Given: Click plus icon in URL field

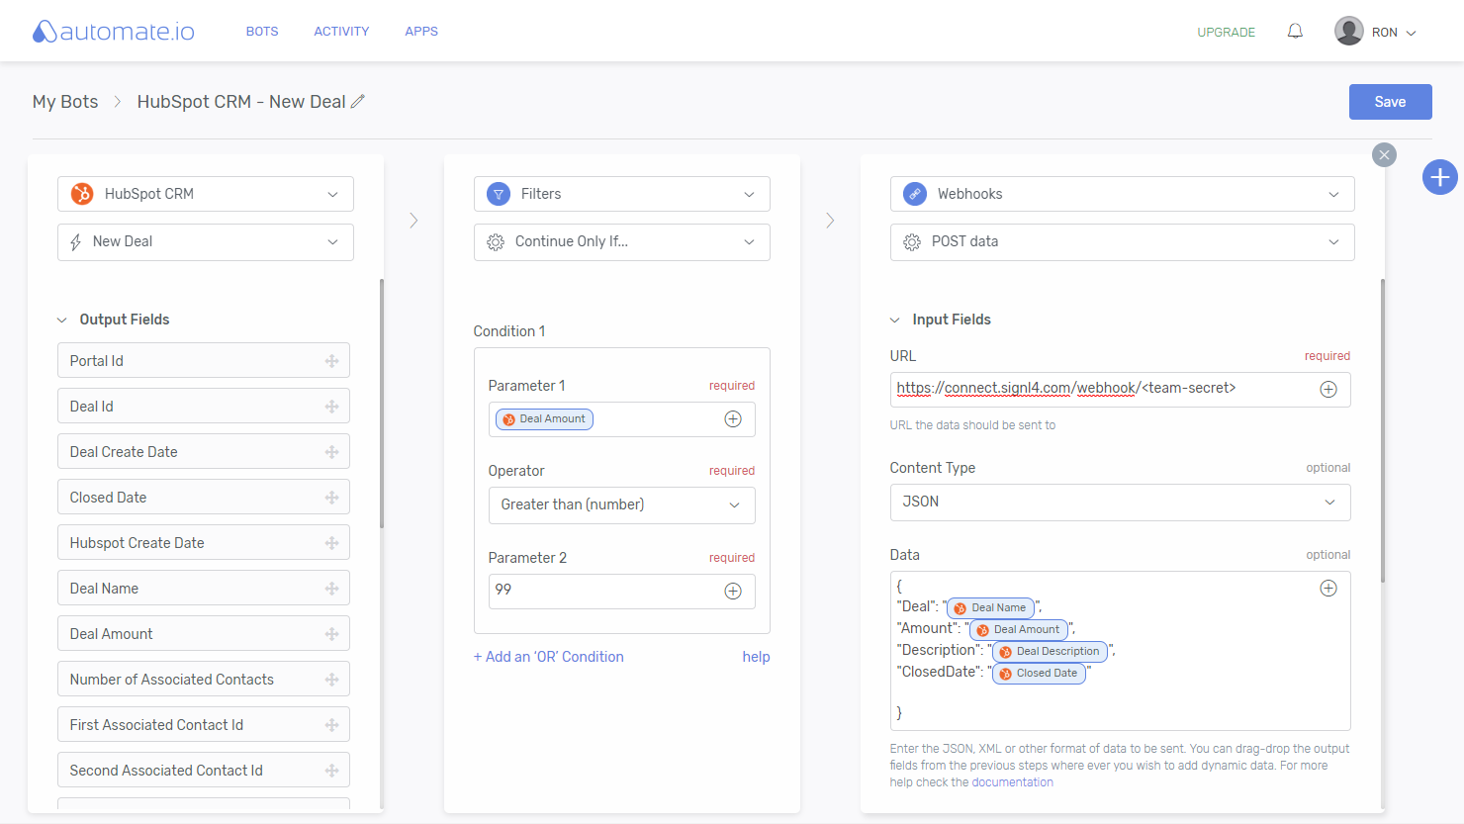Looking at the screenshot, I should click(x=1328, y=390).
